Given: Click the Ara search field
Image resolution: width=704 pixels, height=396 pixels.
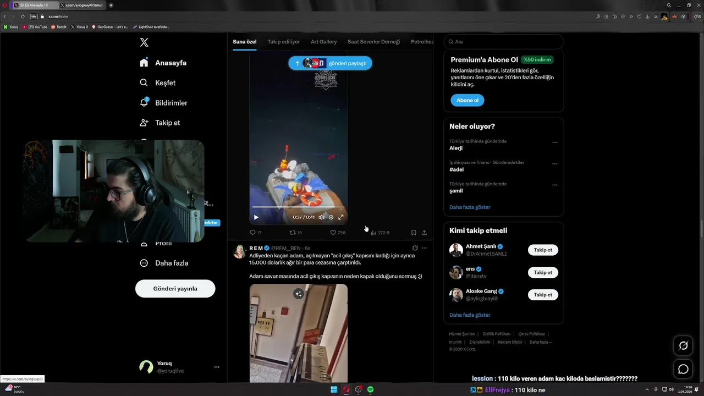Looking at the screenshot, I should coord(504,42).
